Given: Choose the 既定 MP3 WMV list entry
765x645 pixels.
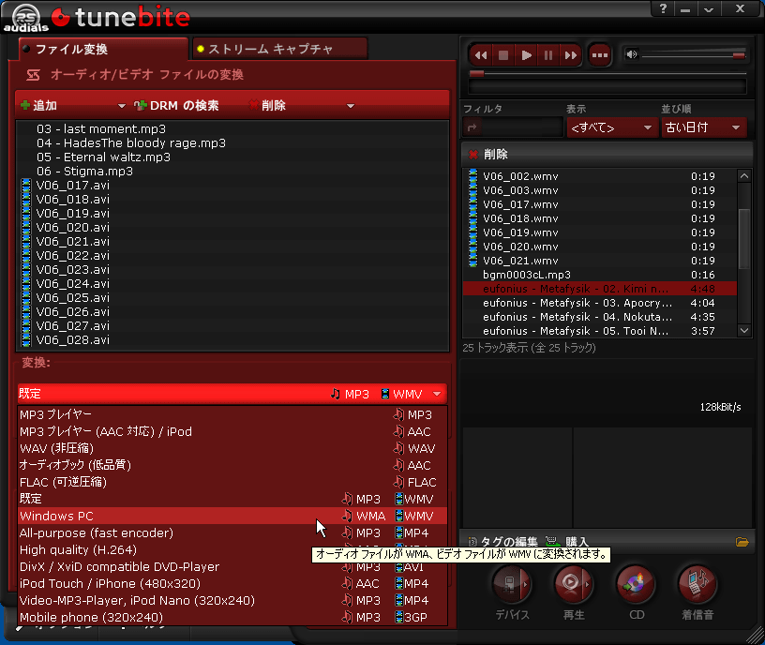Looking at the screenshot, I should coord(232,499).
